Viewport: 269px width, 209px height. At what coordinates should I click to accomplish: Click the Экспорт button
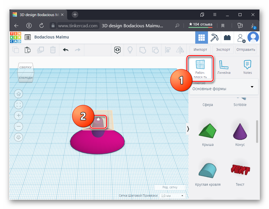point(223,50)
